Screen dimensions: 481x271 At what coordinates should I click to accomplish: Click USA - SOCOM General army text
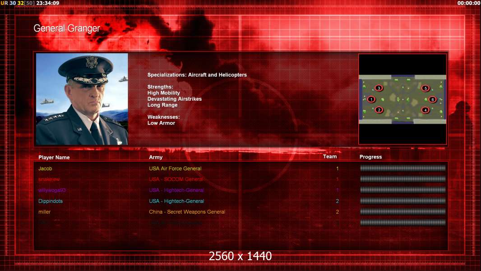pyautogui.click(x=176, y=179)
